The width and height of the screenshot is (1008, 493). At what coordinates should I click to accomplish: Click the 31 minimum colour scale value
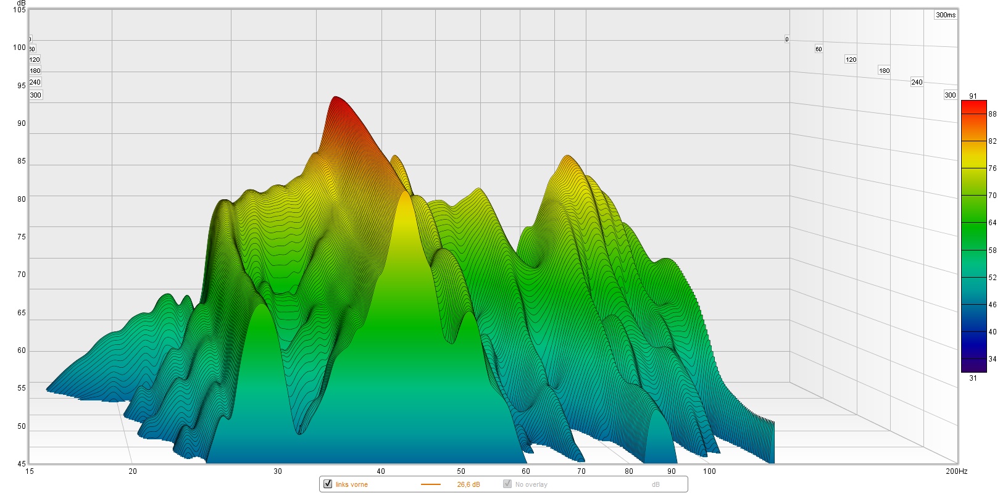(973, 378)
